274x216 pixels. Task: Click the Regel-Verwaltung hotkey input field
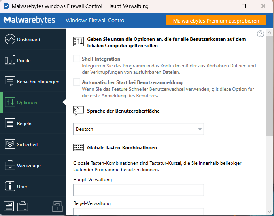(x=138, y=212)
